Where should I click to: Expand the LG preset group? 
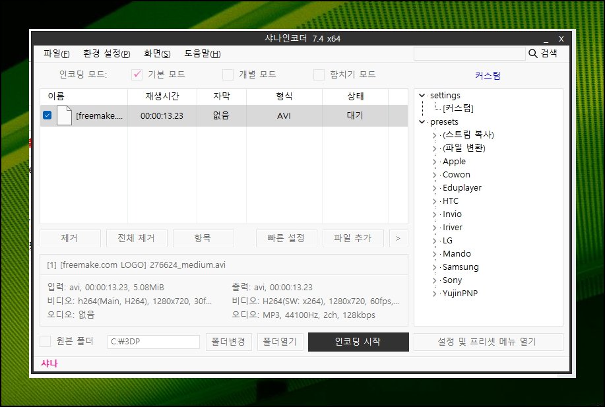[435, 241]
